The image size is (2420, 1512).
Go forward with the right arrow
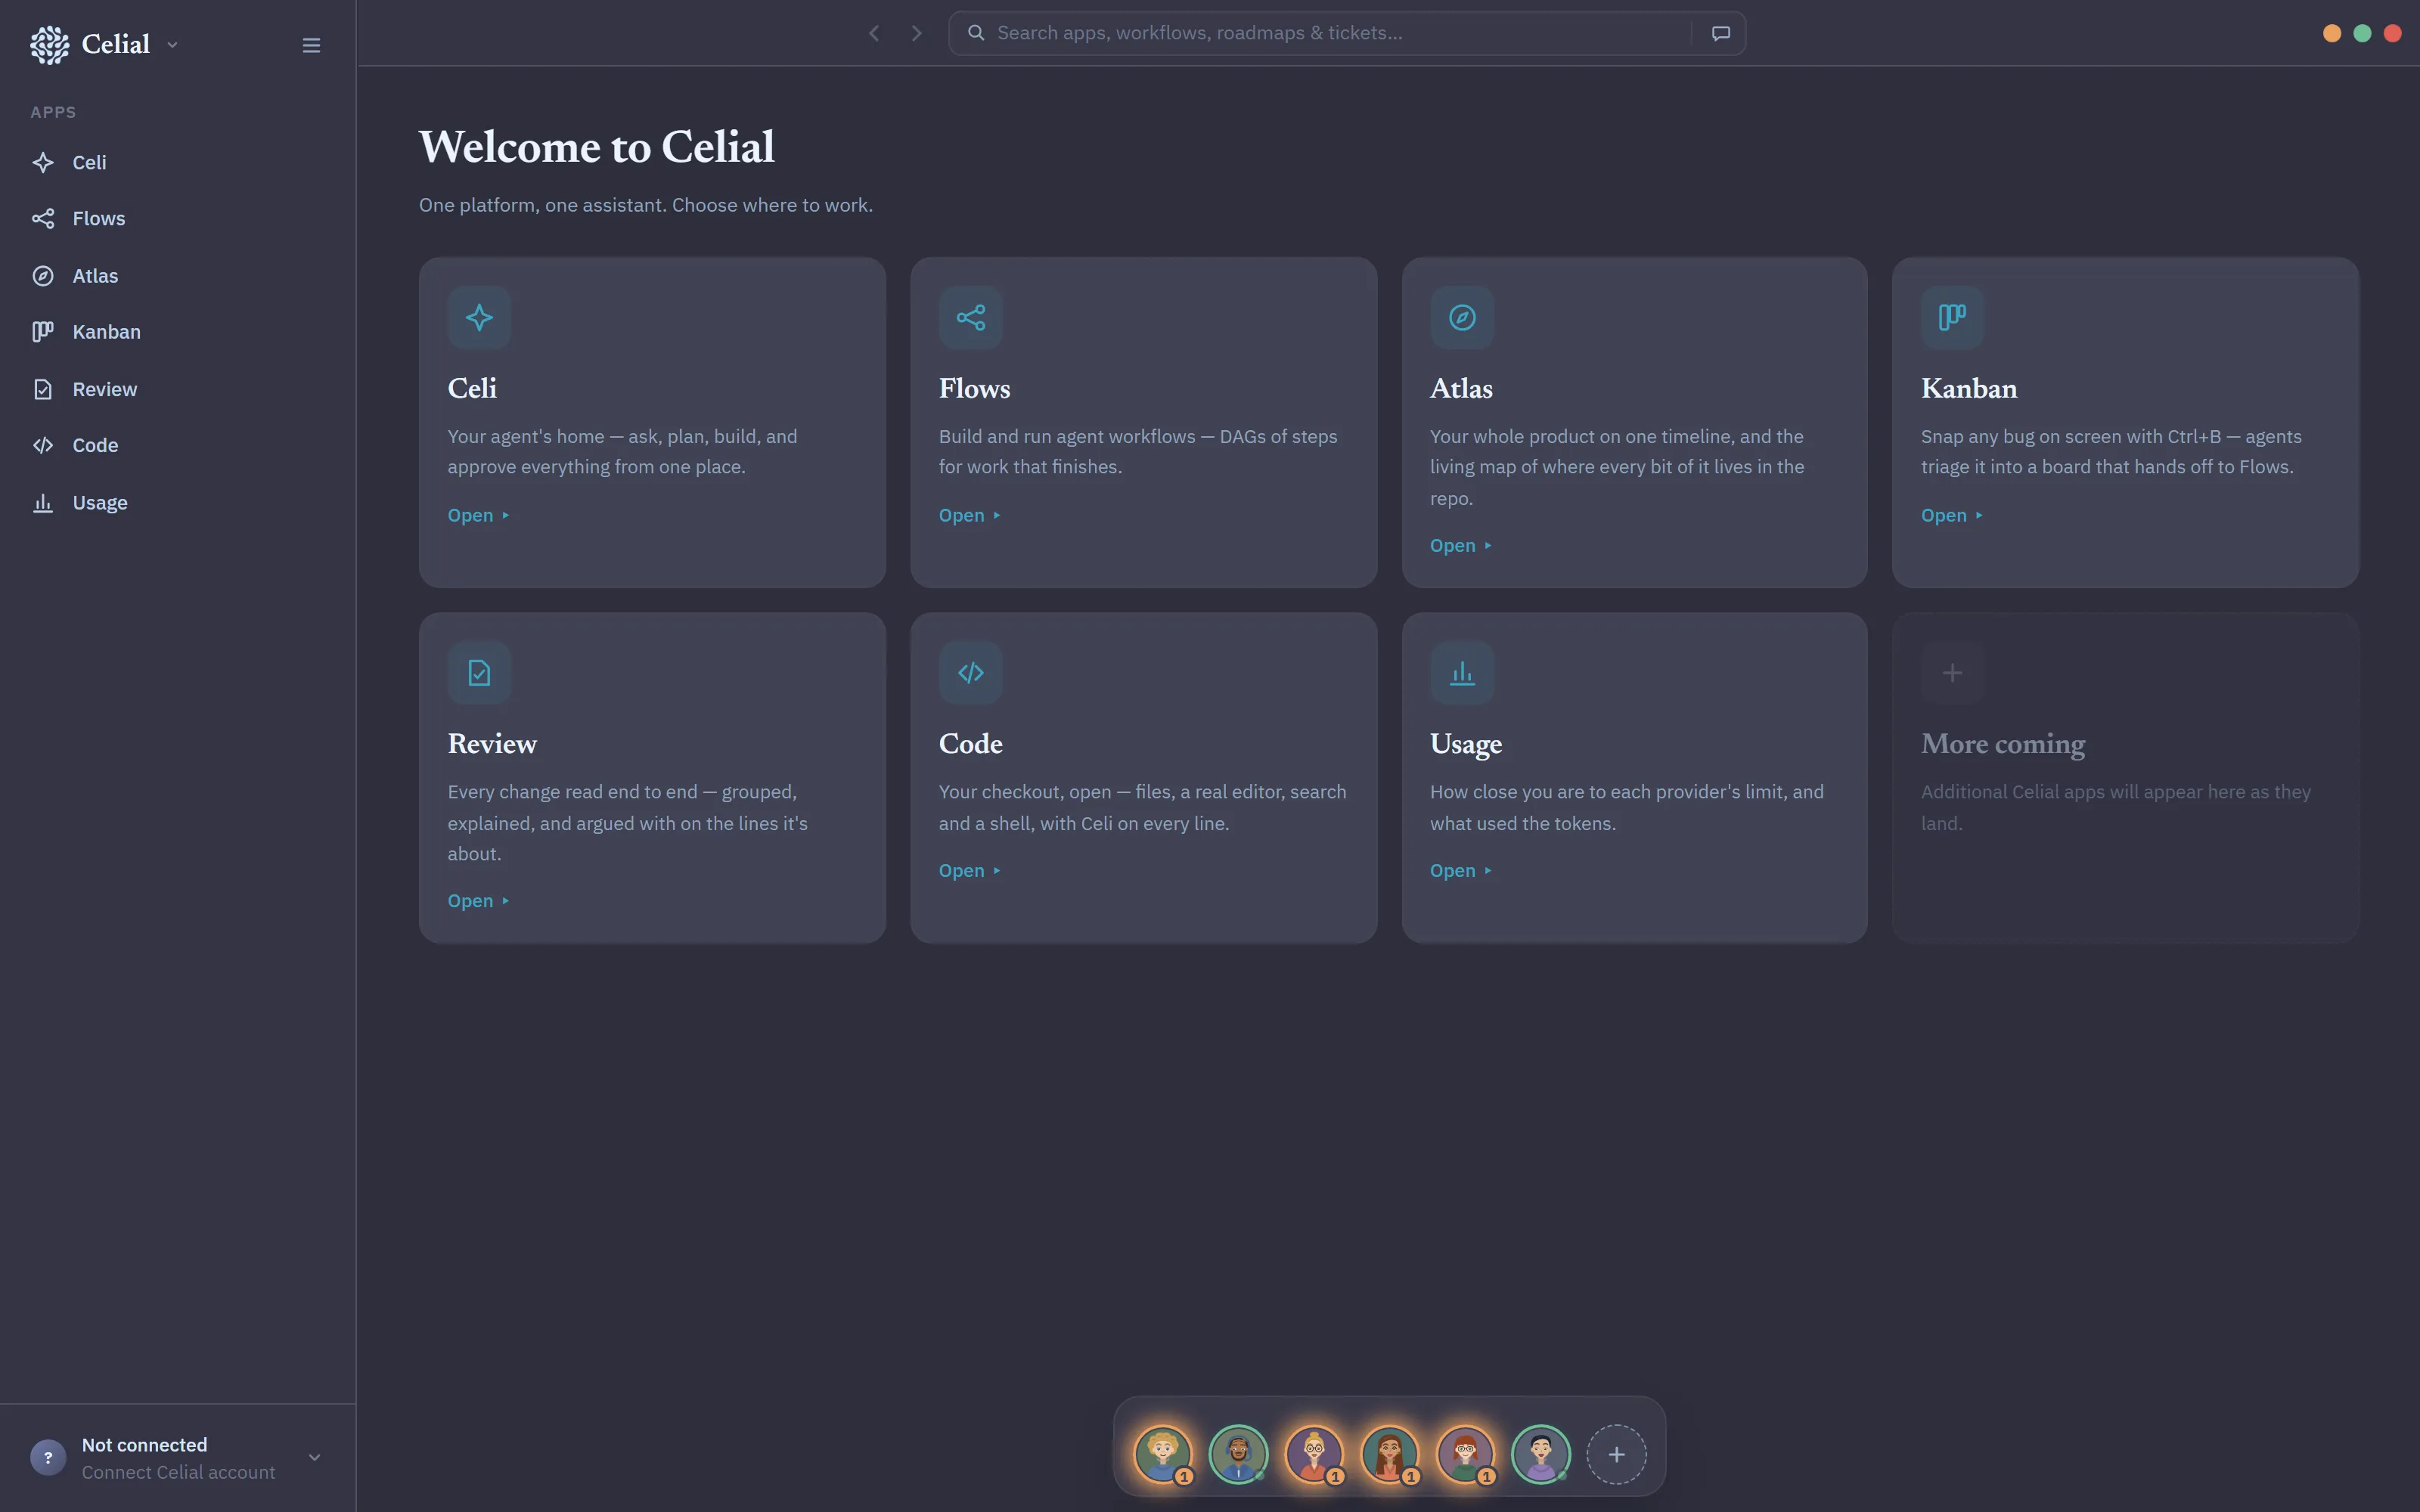coord(916,33)
